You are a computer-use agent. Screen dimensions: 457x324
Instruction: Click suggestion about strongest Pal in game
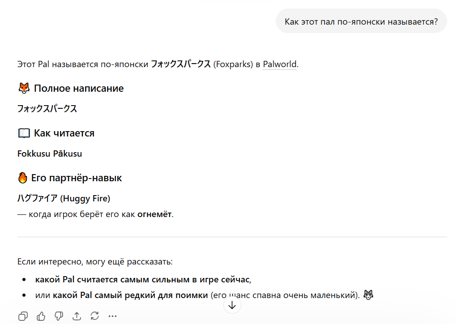point(143,279)
